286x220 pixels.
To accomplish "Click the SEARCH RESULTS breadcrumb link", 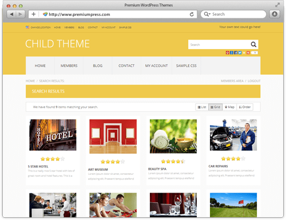I will [51, 81].
